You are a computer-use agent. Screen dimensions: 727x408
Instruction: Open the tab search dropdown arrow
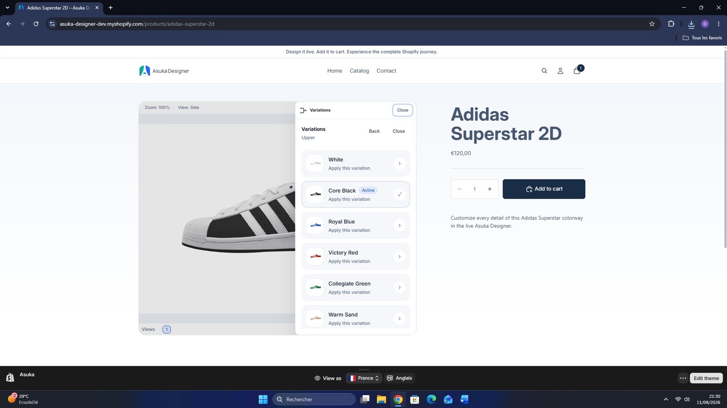coord(7,8)
